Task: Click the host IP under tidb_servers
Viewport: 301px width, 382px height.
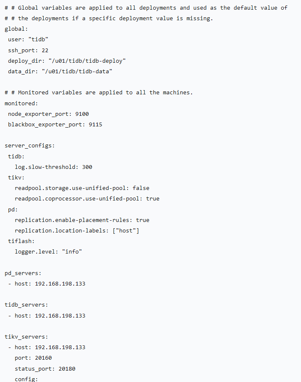Action: click(60, 315)
